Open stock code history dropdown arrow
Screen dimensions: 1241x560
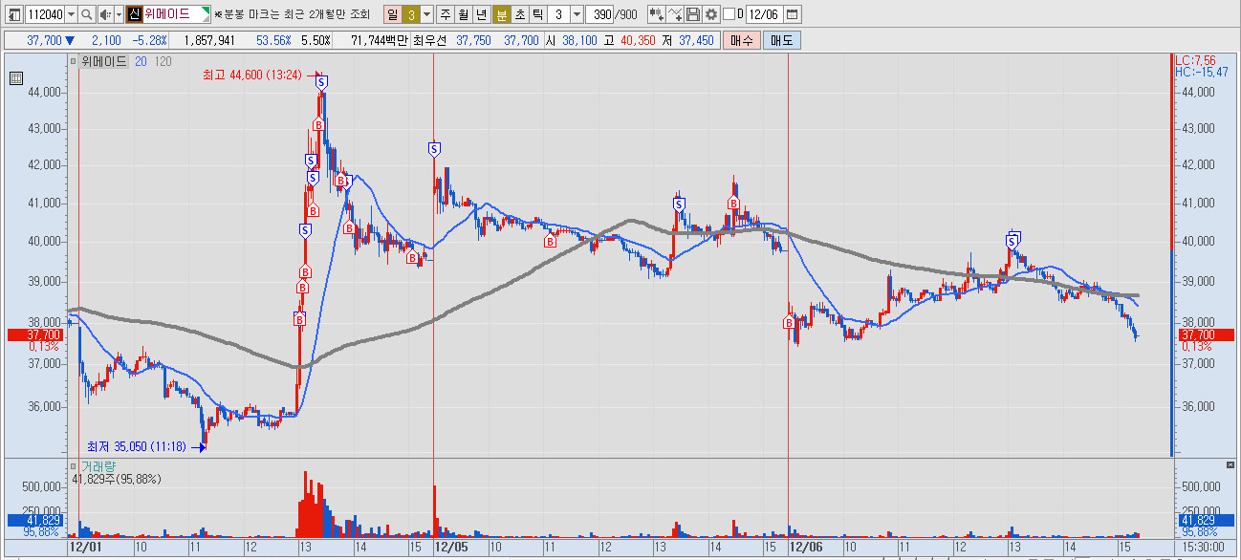point(72,14)
